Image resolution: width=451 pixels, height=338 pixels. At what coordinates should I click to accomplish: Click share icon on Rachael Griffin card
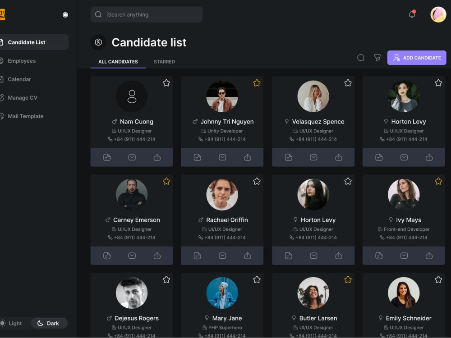(x=247, y=256)
